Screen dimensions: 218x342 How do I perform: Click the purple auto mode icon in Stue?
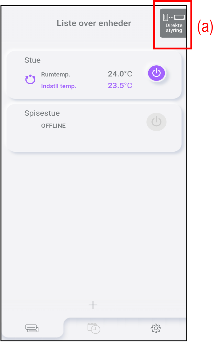coord(30,80)
